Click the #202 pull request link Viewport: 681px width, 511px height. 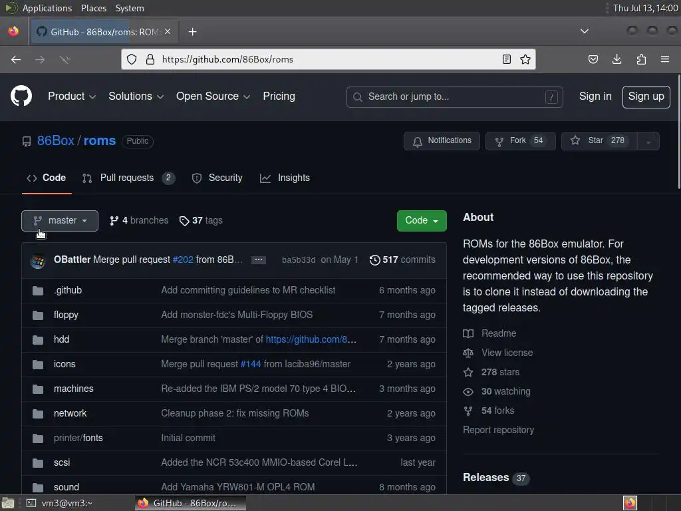(x=183, y=260)
